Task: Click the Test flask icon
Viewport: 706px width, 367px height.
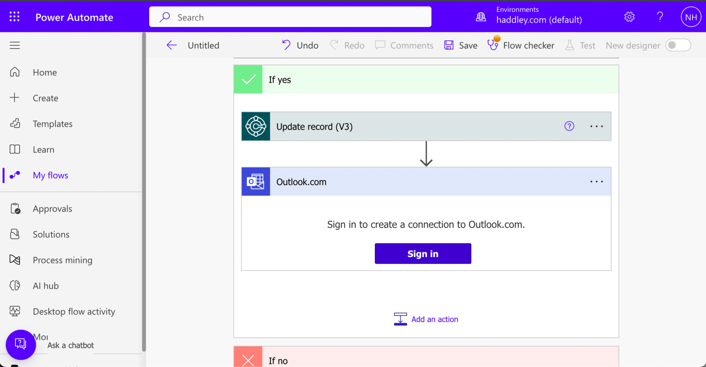Action: point(570,45)
